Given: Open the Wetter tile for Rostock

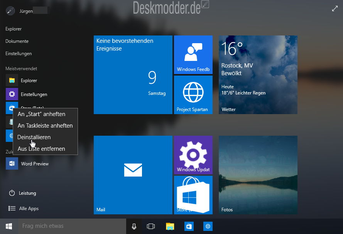Looking at the screenshot, I should pyautogui.click(x=258, y=75).
